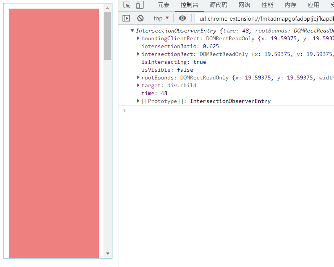Expand the rootBounds property
The height and width of the screenshot is (267, 334).
[x=138, y=78]
